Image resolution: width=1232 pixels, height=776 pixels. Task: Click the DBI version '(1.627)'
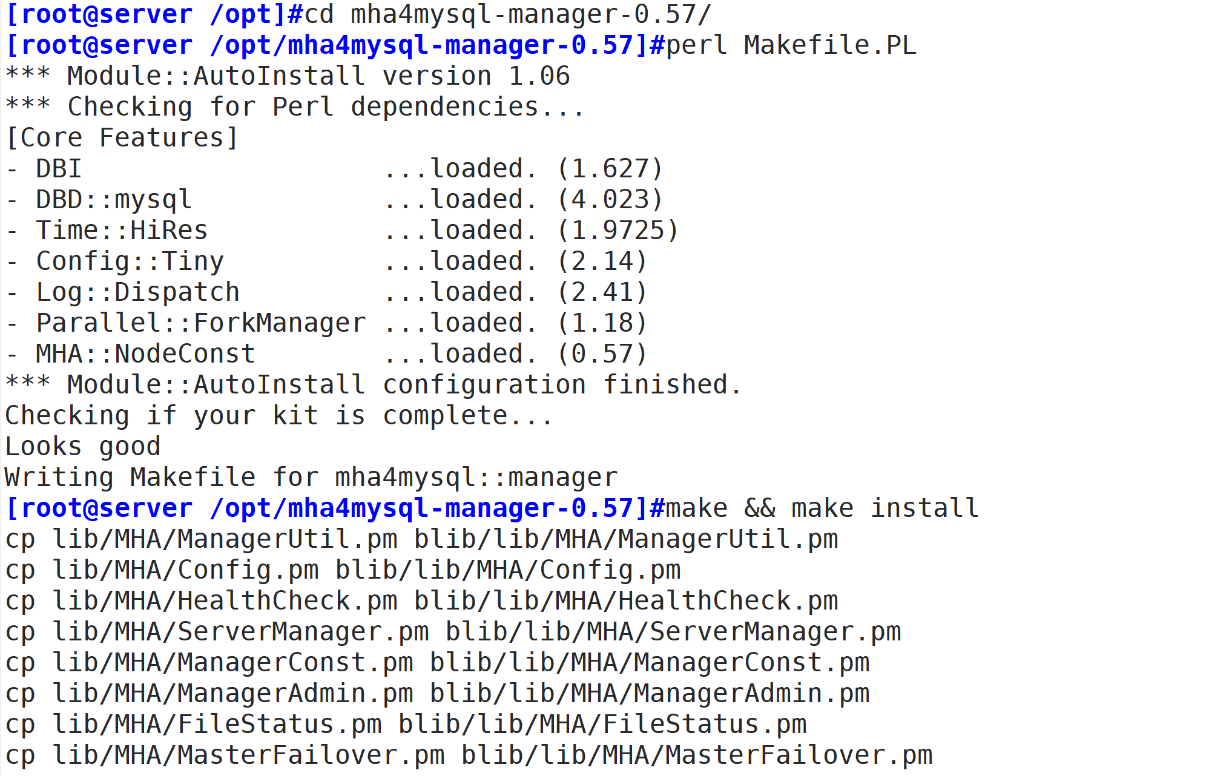coord(610,169)
